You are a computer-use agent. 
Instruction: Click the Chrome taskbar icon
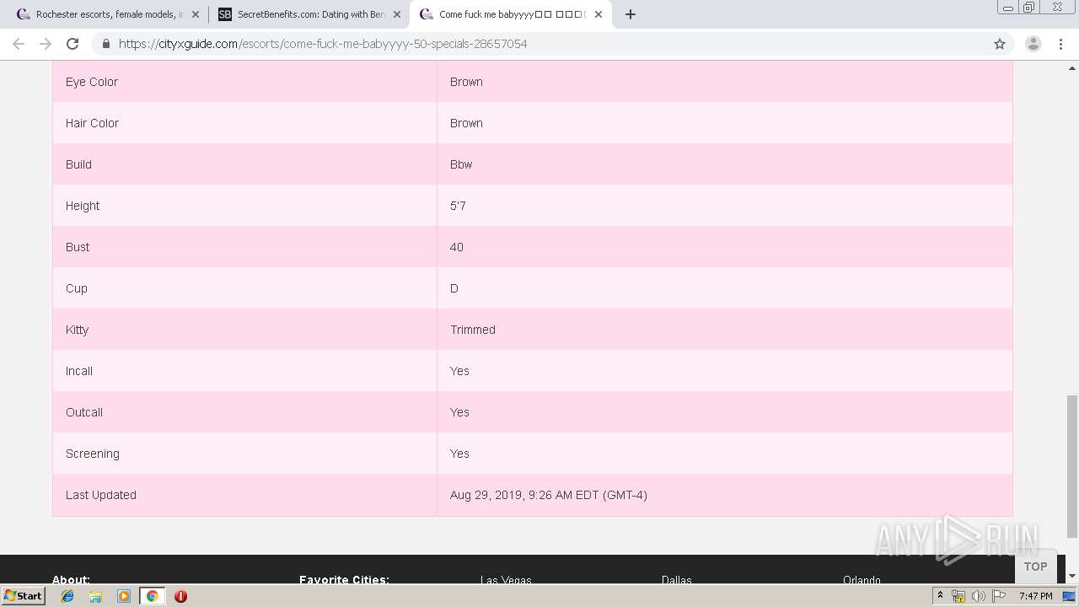pos(152,596)
